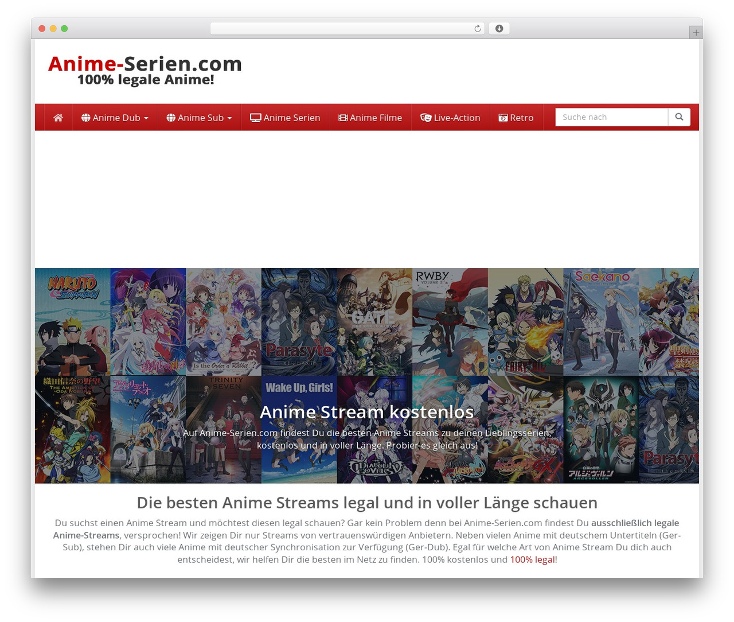The width and height of the screenshot is (734, 622).
Task: Expand the Anime Sub dropdown menu
Action: coord(200,118)
